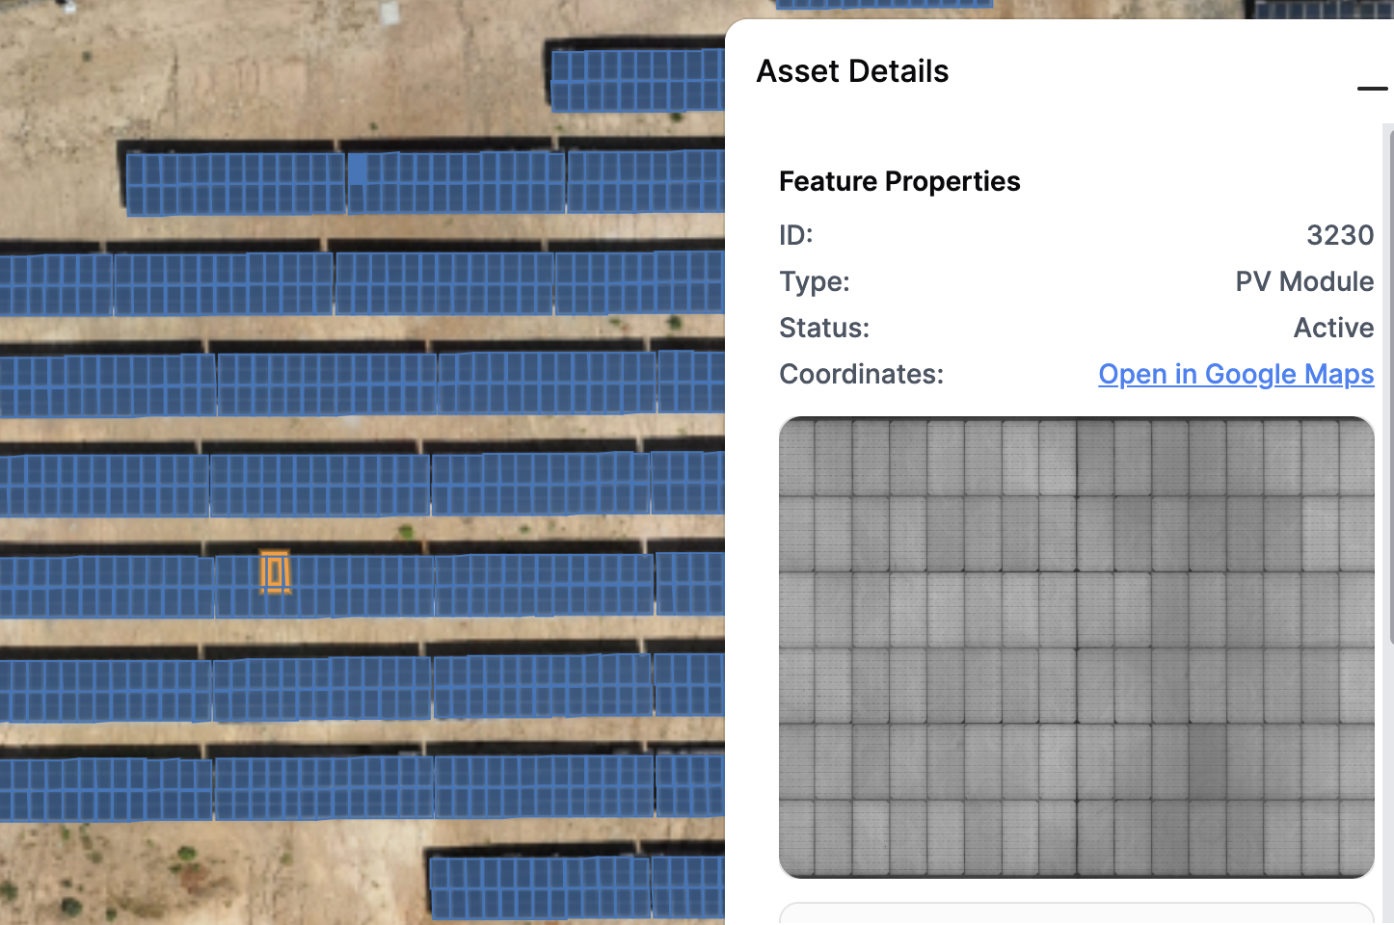Click the ID value 3230
Viewport: 1394px width, 925px height.
pyautogui.click(x=1339, y=235)
